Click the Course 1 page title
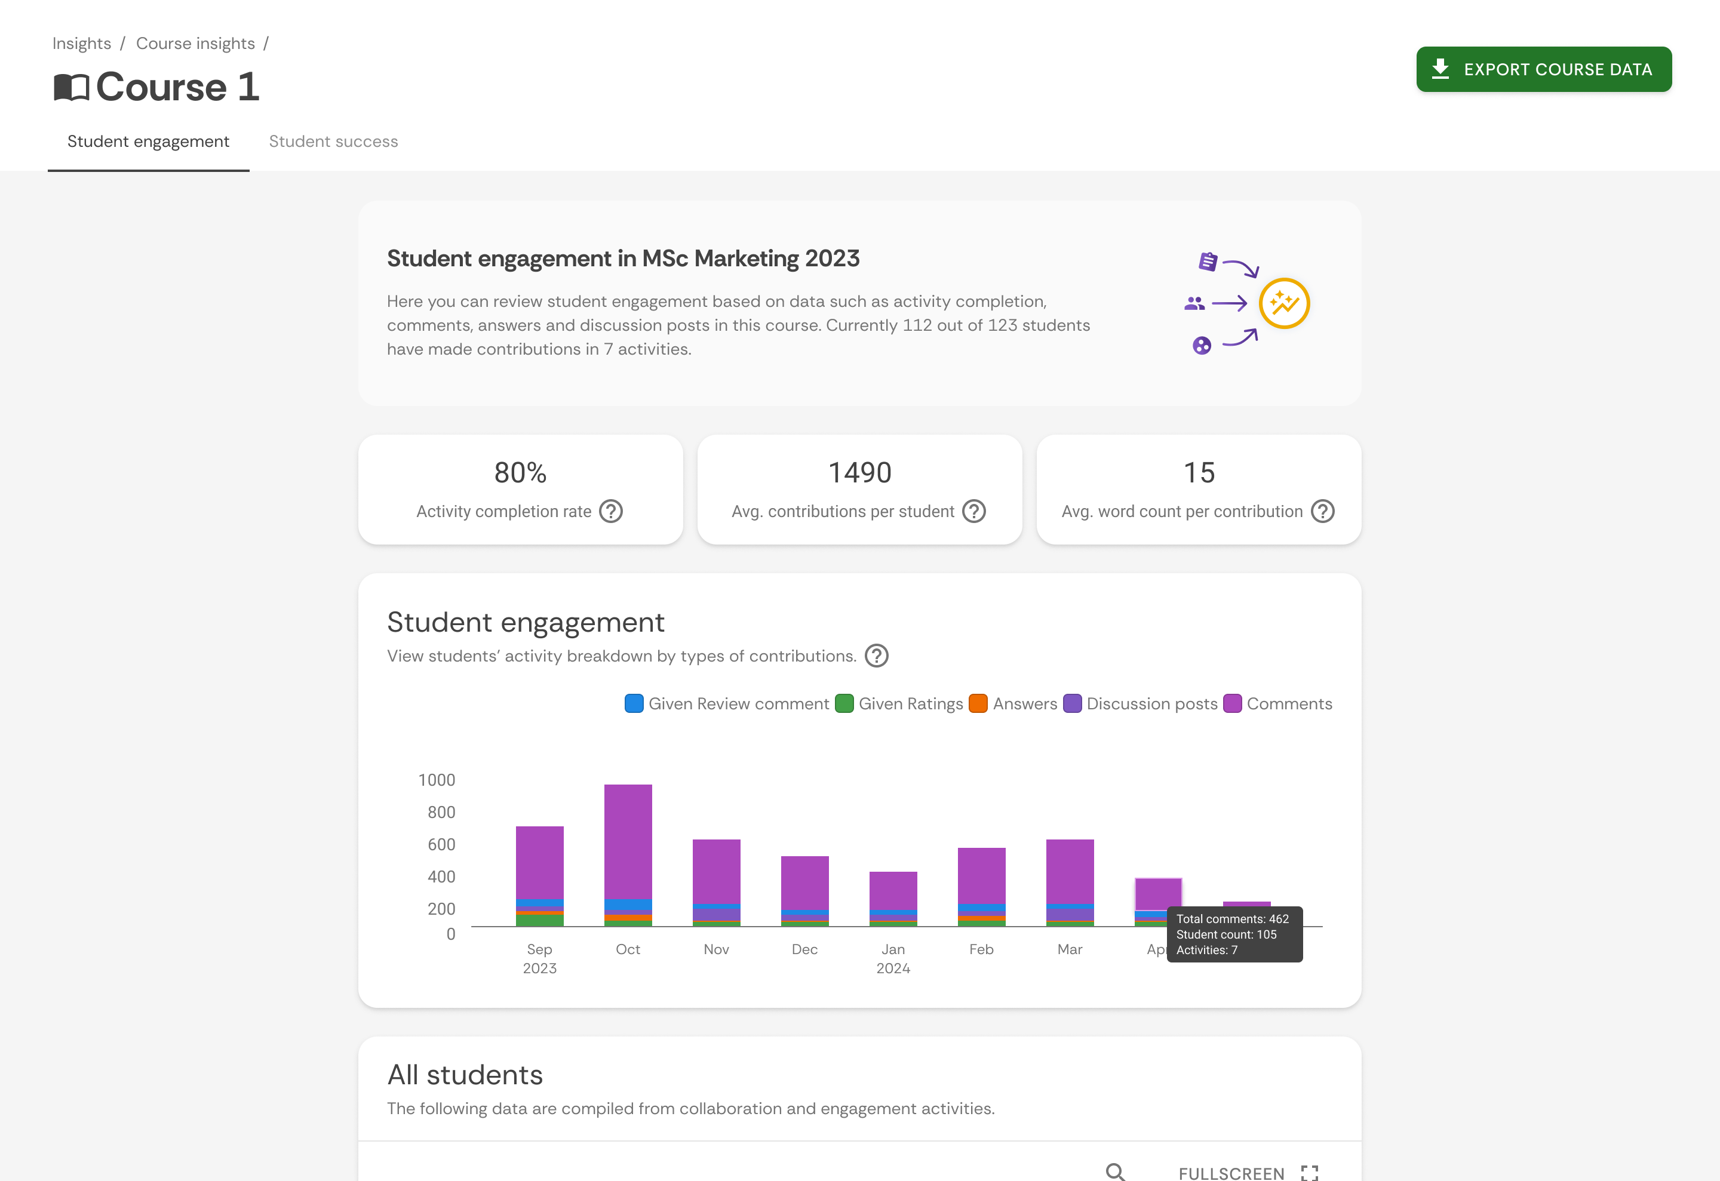The image size is (1720, 1181). [177, 87]
